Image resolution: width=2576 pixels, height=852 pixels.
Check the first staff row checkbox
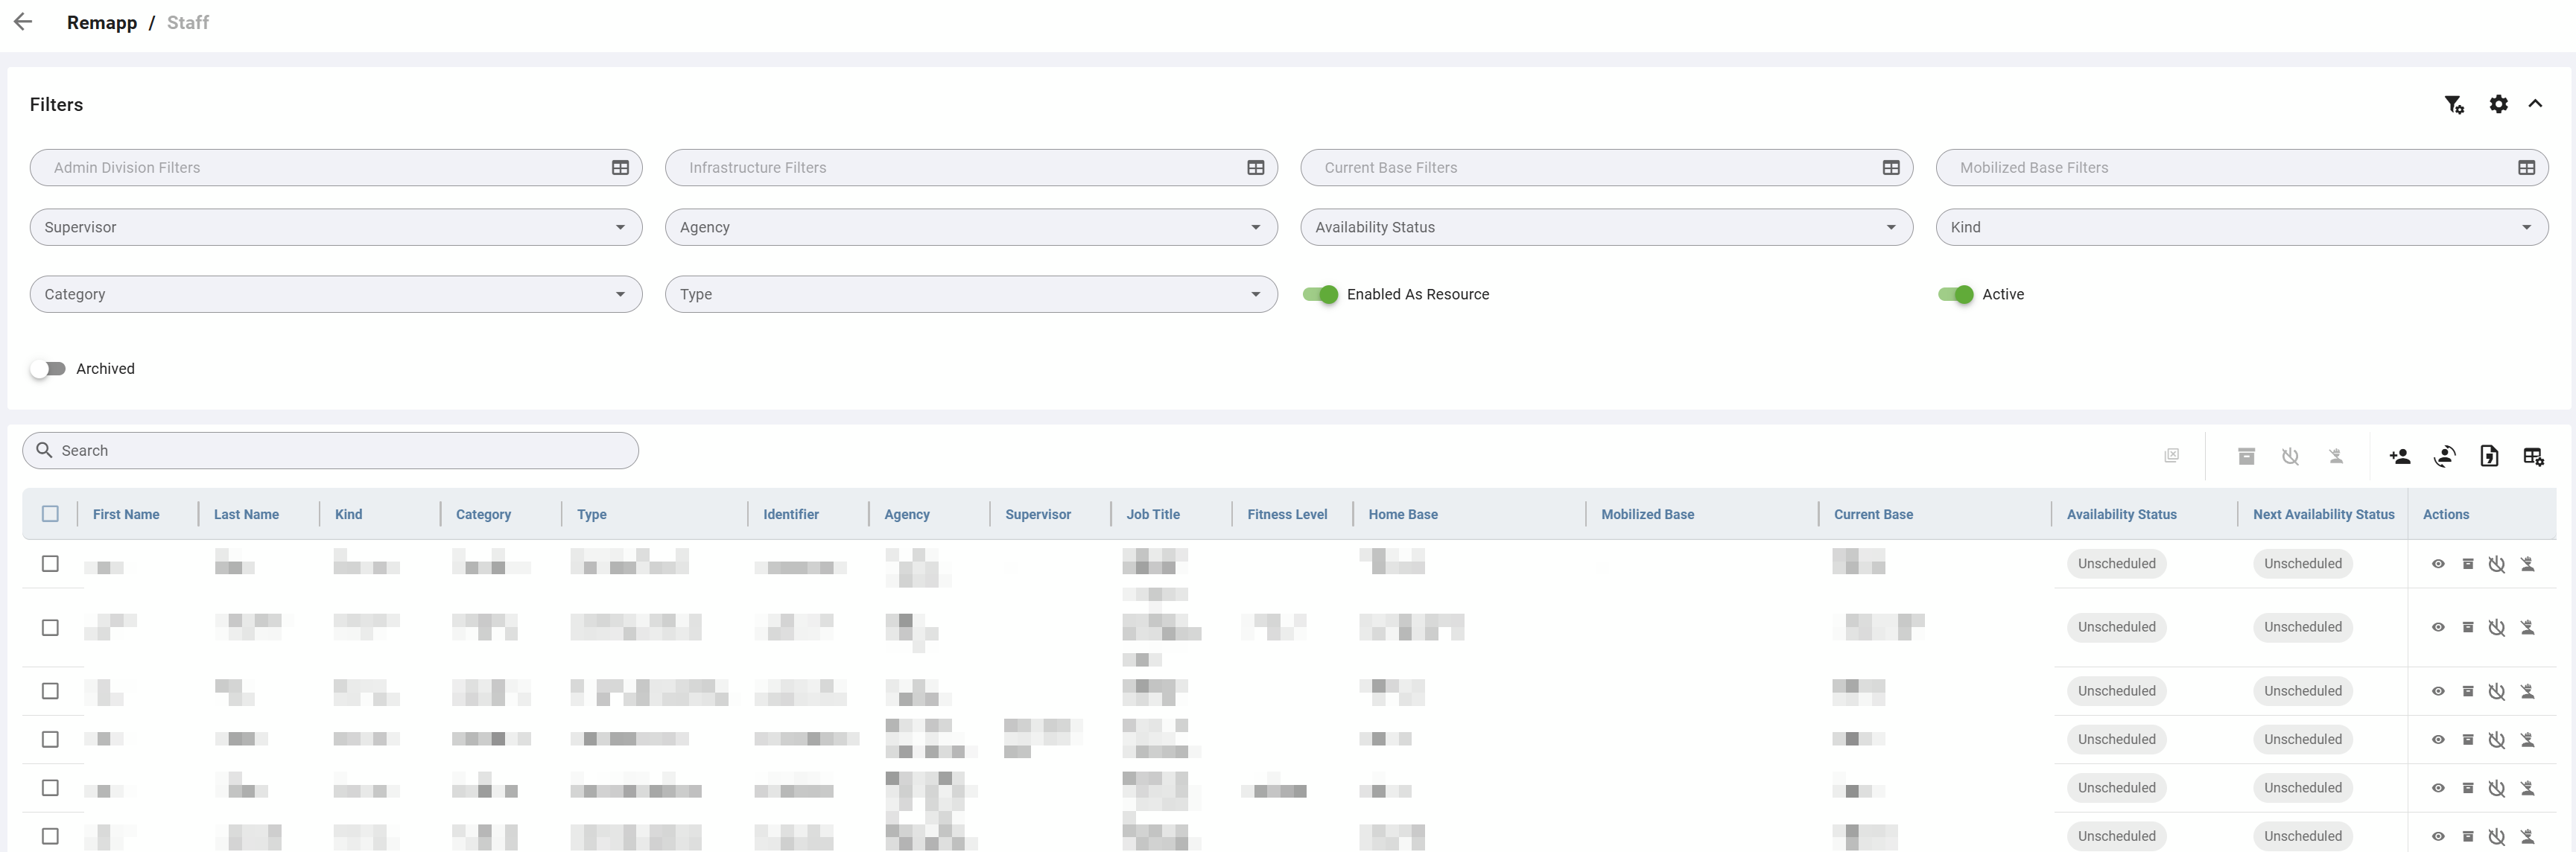(x=50, y=564)
